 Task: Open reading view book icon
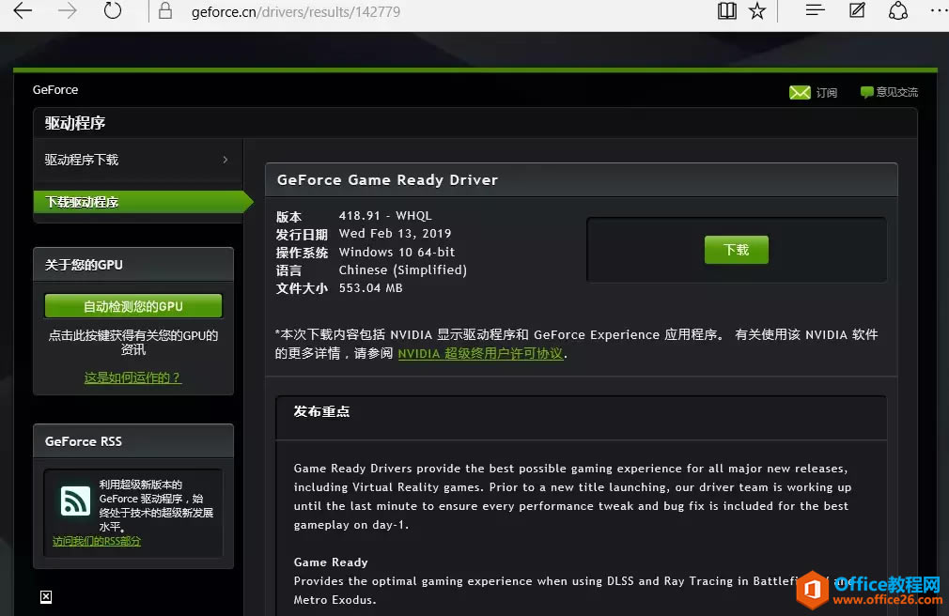click(727, 11)
